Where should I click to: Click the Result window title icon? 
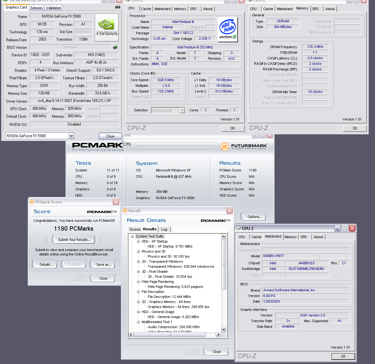125,211
